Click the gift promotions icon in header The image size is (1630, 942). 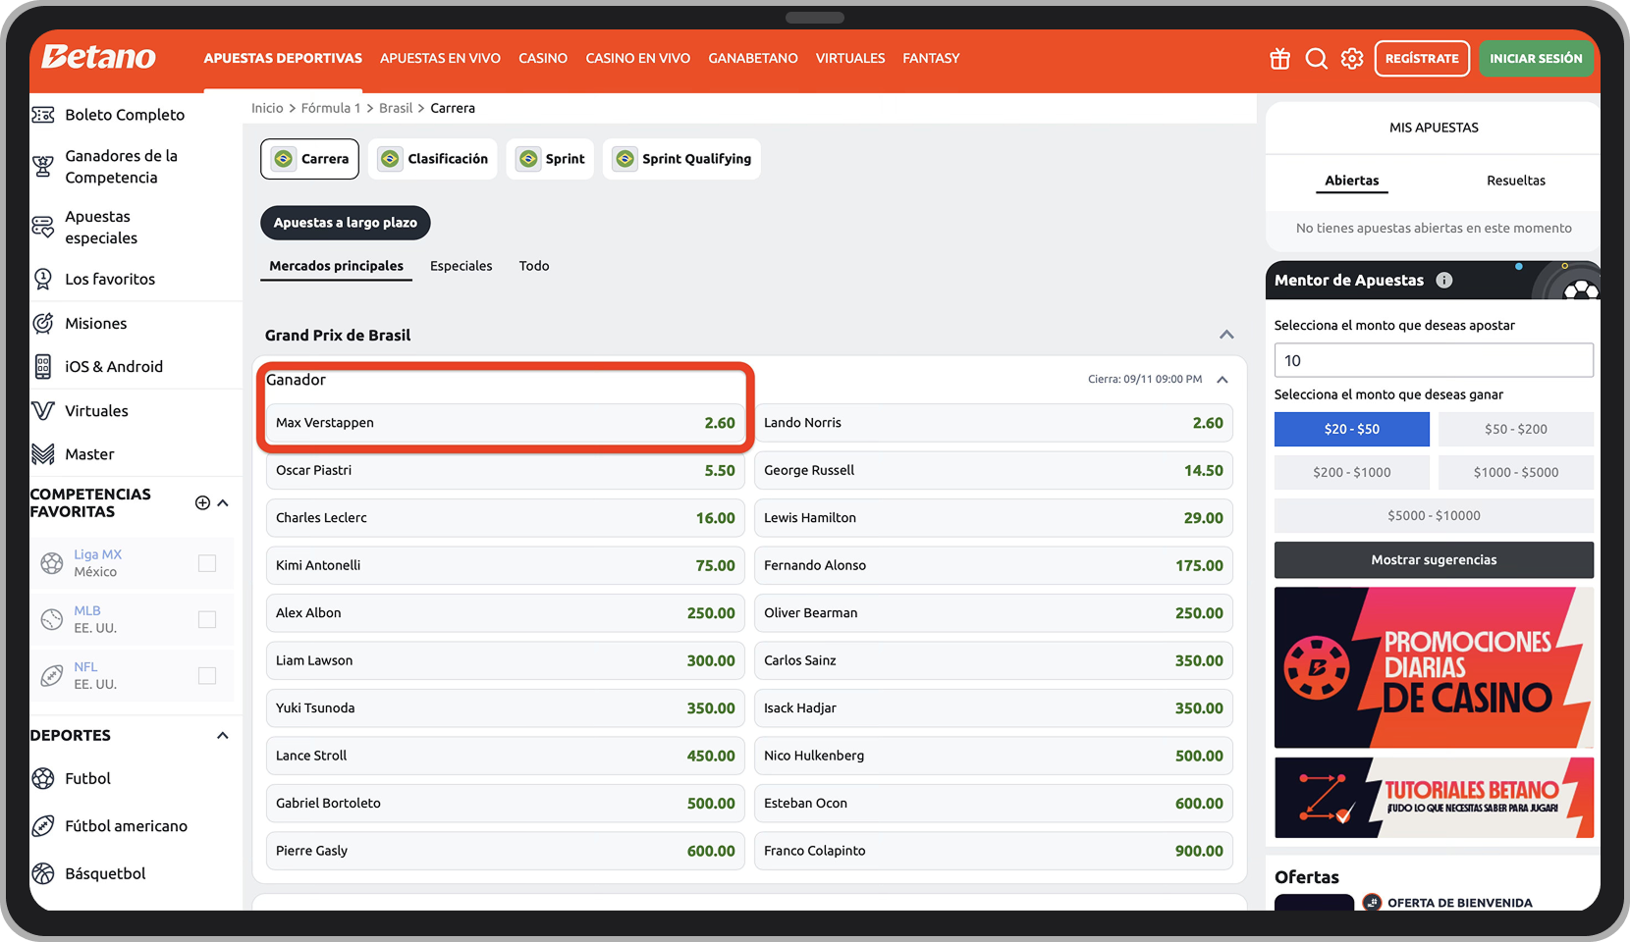[x=1279, y=59]
